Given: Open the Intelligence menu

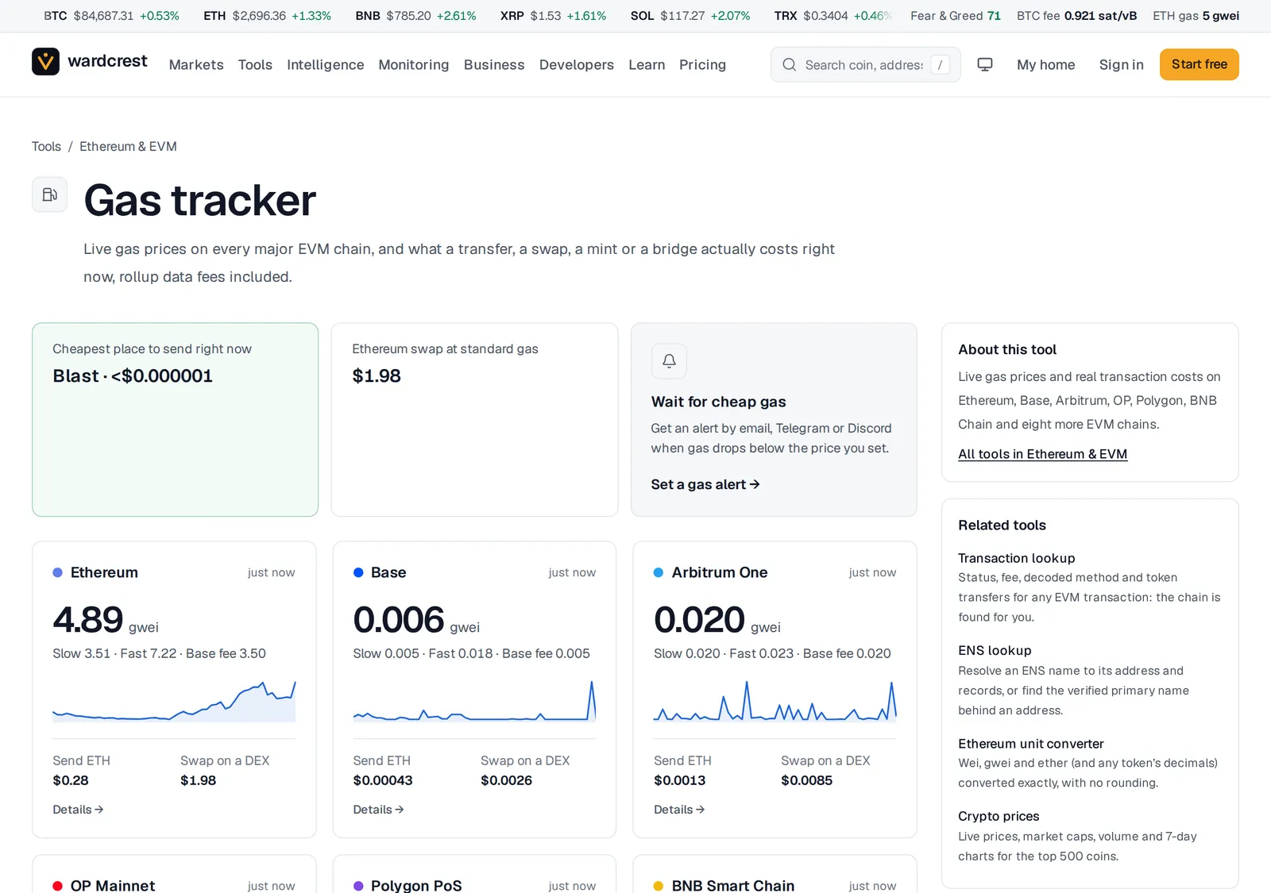Looking at the screenshot, I should 326,64.
